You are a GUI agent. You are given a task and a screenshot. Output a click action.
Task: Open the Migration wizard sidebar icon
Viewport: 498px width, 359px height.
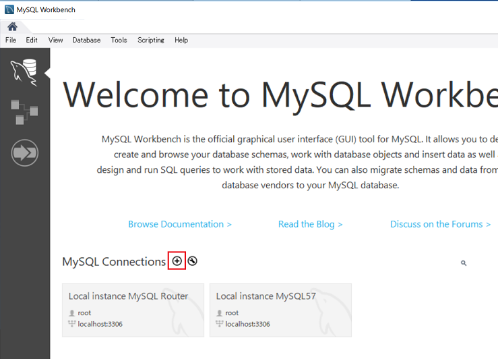(x=25, y=153)
